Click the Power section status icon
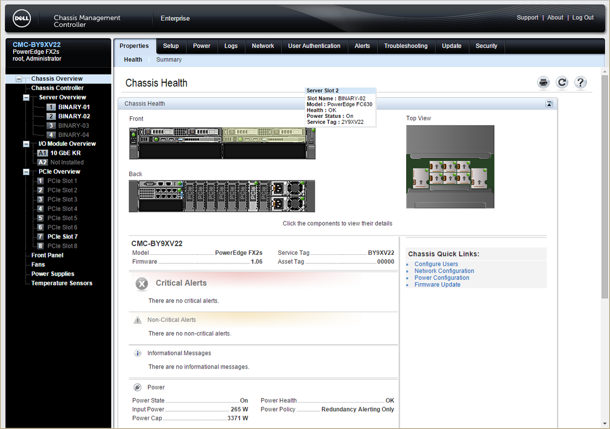The image size is (610, 429). (136, 387)
